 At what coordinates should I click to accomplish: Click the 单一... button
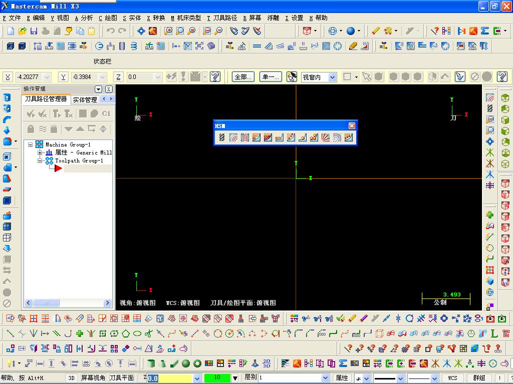point(271,77)
